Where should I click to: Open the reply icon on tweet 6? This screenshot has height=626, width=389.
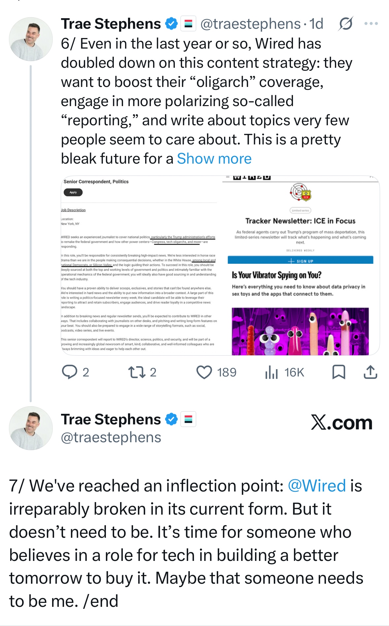[x=70, y=372]
